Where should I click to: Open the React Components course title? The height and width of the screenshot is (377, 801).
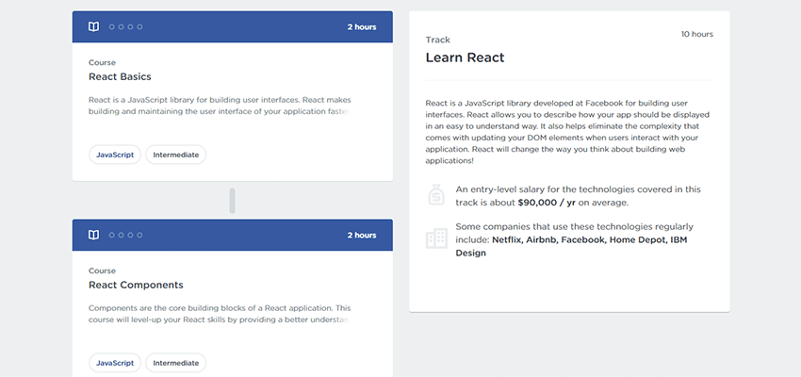136,285
